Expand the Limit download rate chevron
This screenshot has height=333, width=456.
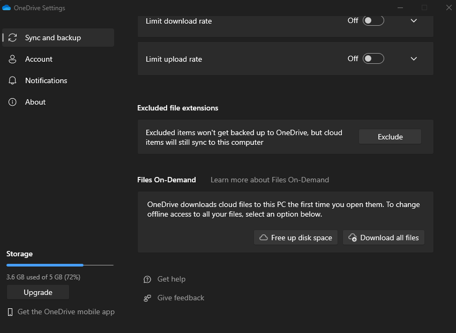(x=414, y=21)
